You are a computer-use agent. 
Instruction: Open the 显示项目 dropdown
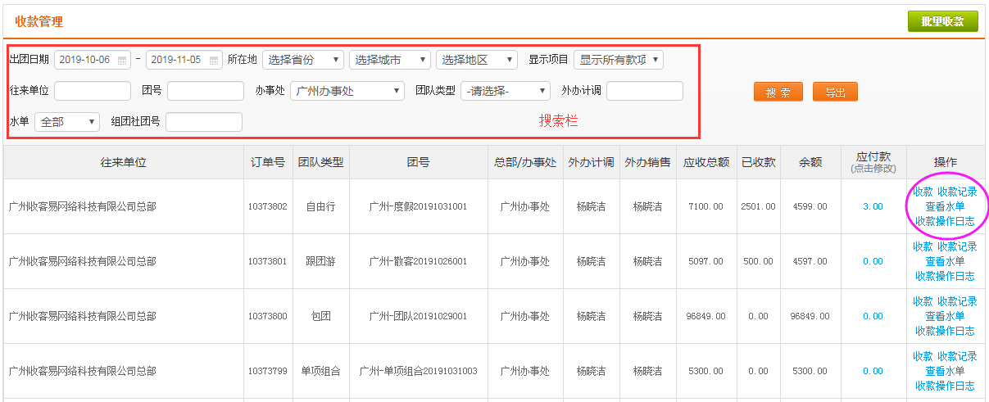click(x=619, y=60)
